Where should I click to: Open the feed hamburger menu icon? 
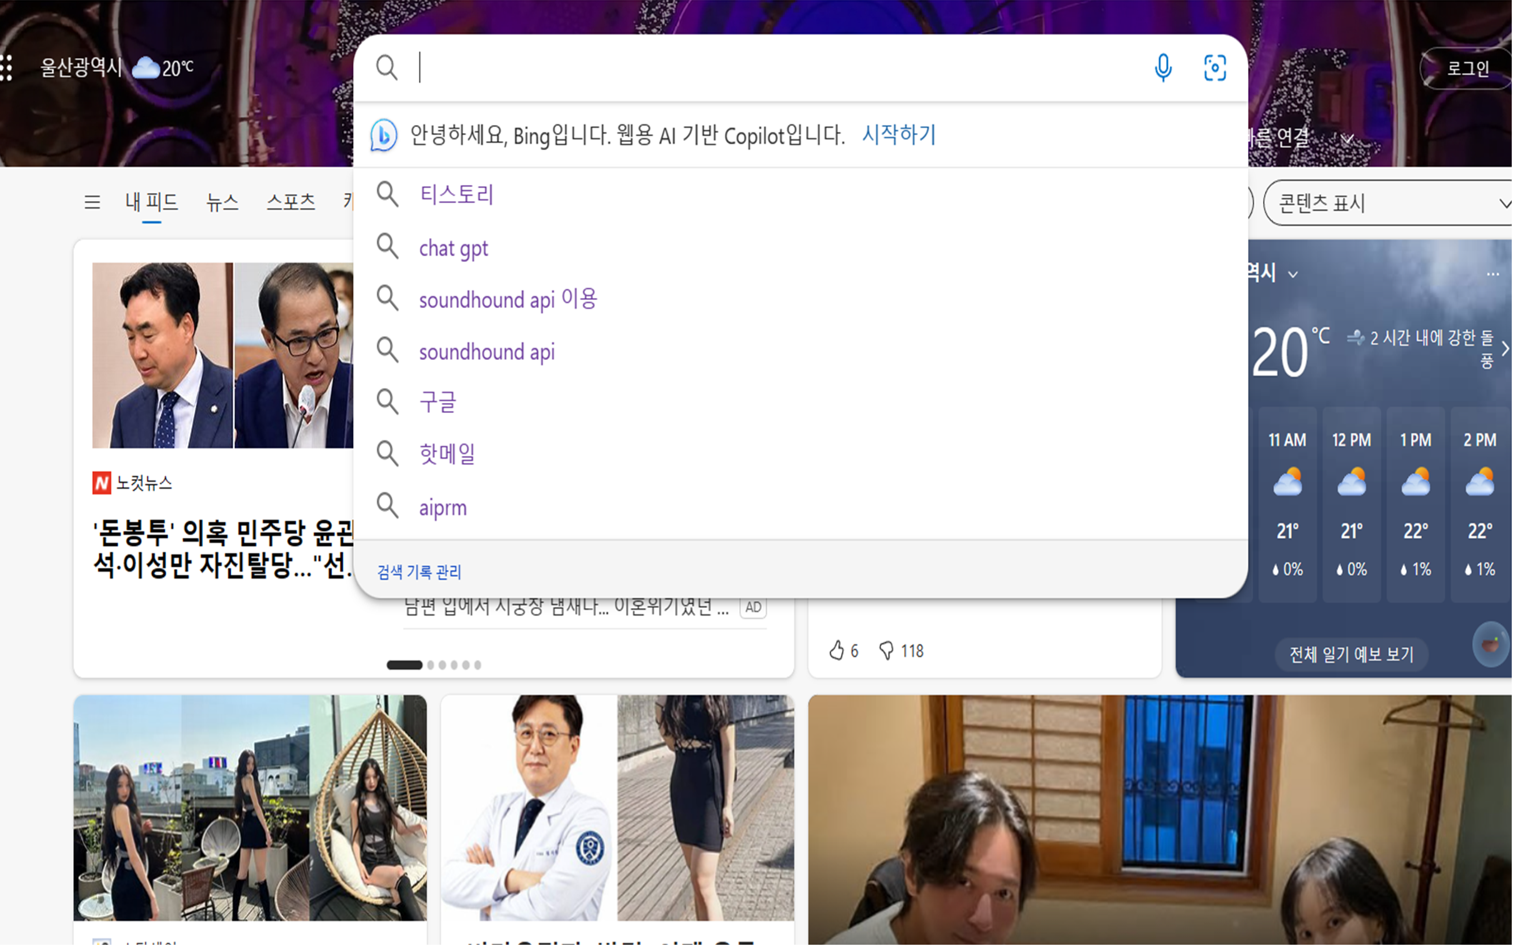tap(92, 202)
